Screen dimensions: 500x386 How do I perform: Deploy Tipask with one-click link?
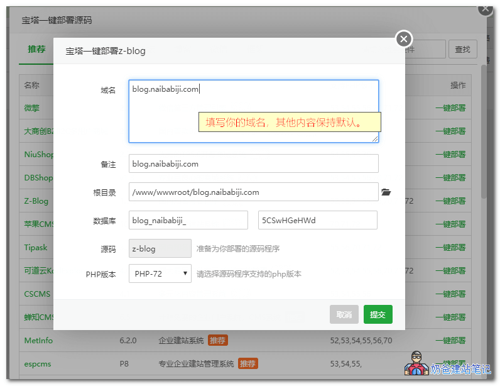(x=450, y=248)
